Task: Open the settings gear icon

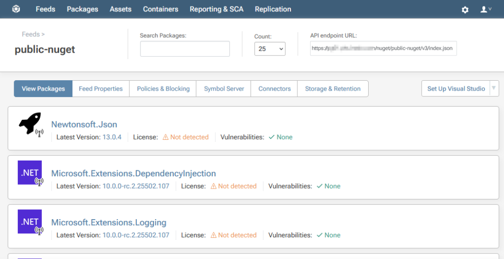Action: tap(465, 10)
